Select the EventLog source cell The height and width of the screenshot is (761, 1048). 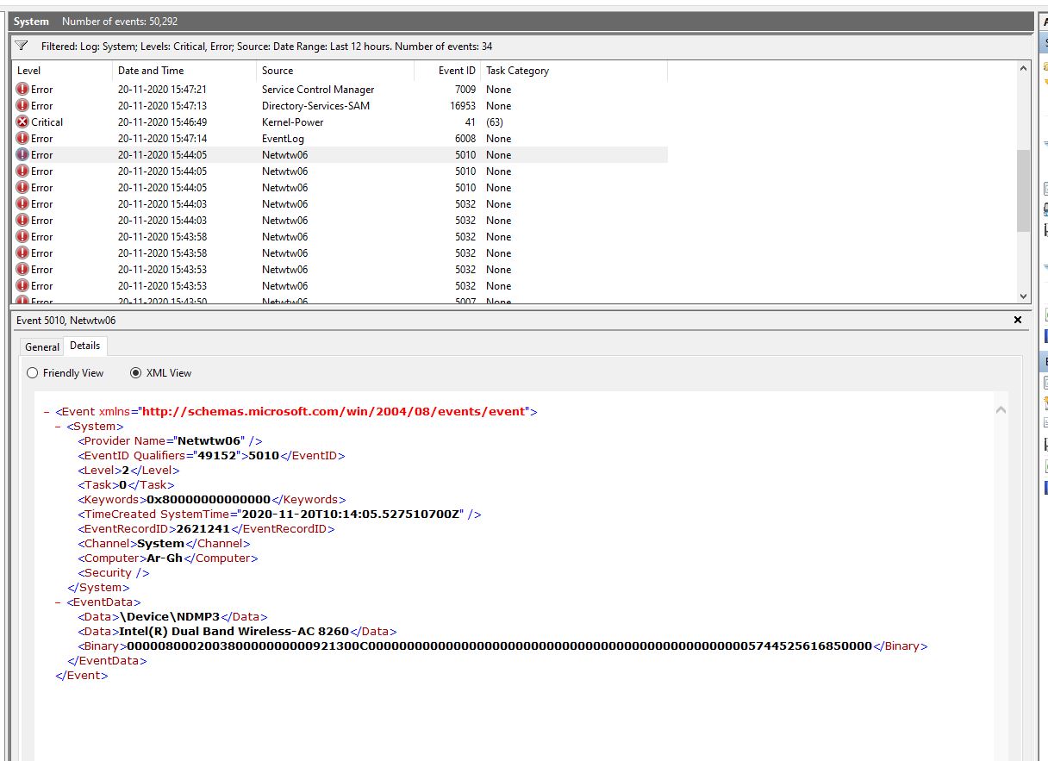(281, 139)
